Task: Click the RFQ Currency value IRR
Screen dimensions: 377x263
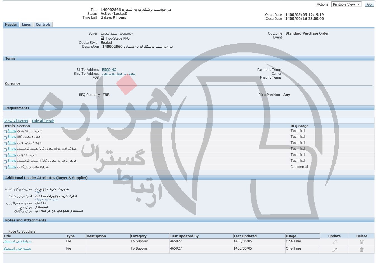Action: [106, 95]
